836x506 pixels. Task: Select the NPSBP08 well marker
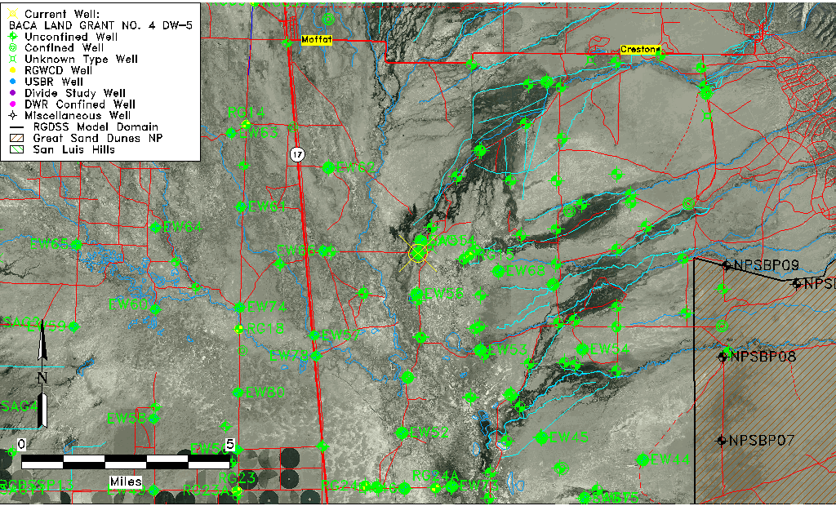[x=723, y=356]
